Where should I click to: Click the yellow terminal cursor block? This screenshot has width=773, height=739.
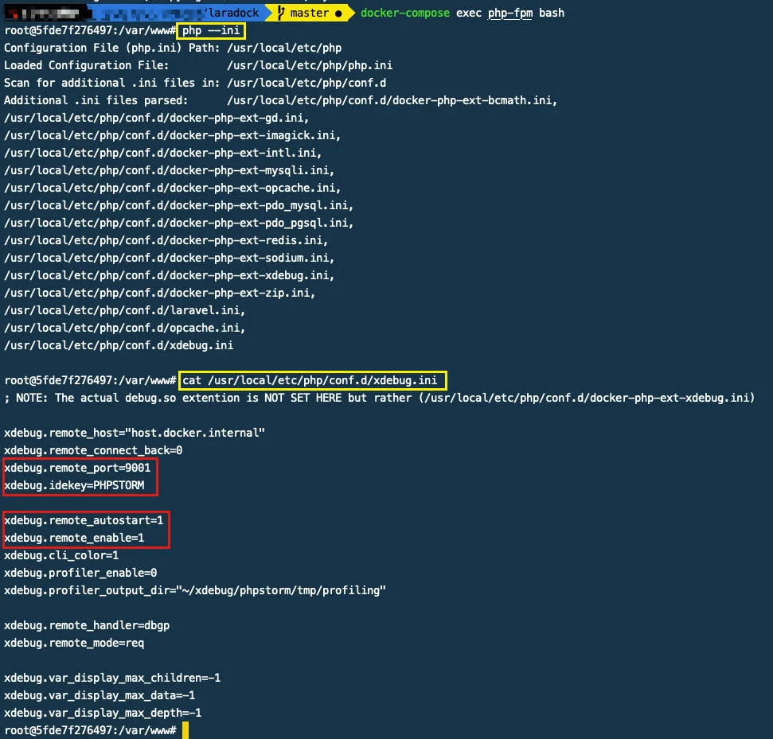click(x=185, y=730)
